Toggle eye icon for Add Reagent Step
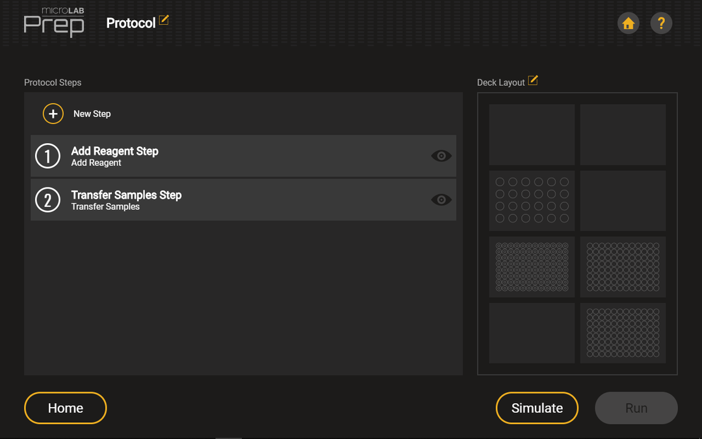This screenshot has height=439, width=702. click(441, 156)
